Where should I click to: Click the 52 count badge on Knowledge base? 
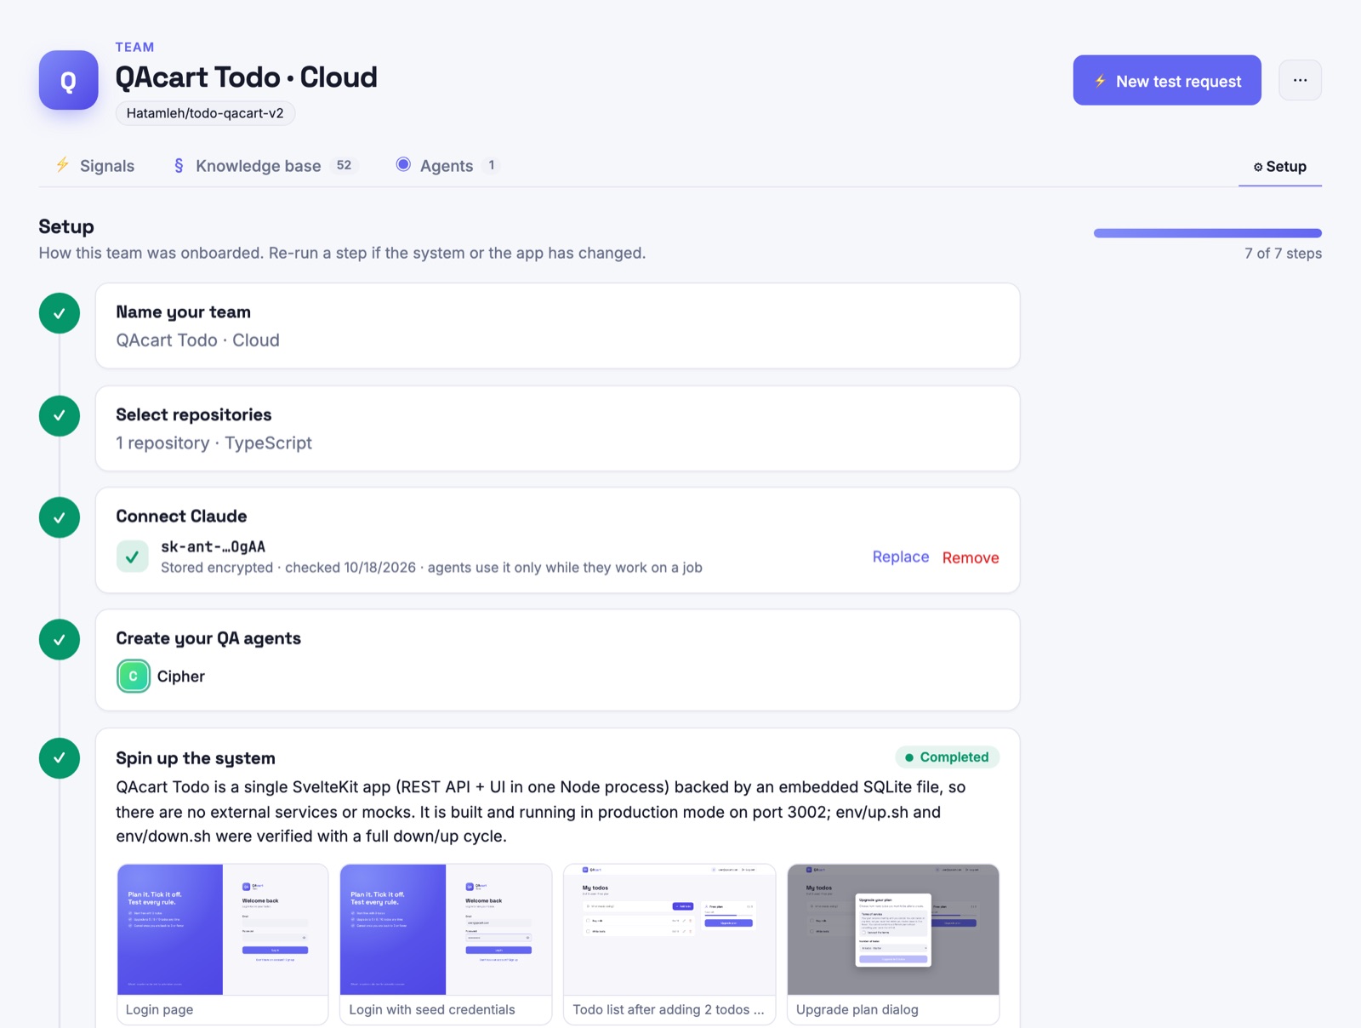344,165
